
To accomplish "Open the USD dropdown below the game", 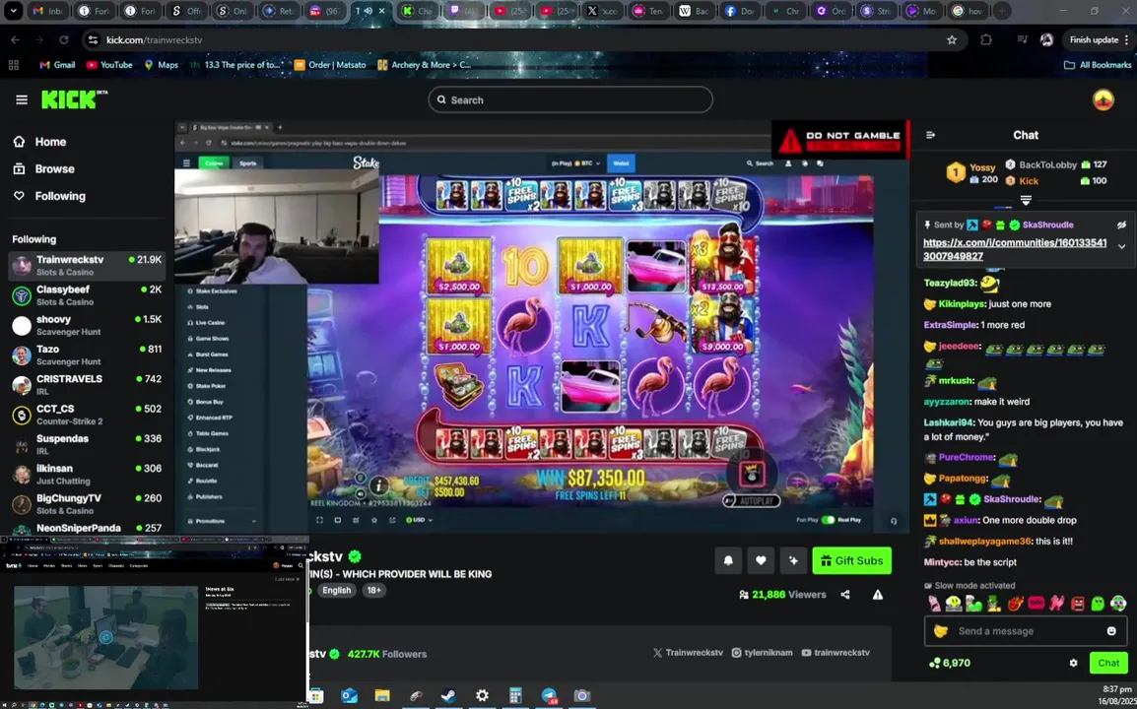I will pos(419,520).
